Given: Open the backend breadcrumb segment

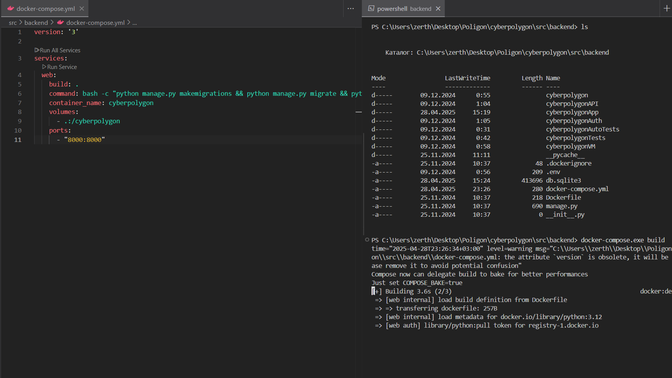Looking at the screenshot, I should click(x=36, y=23).
